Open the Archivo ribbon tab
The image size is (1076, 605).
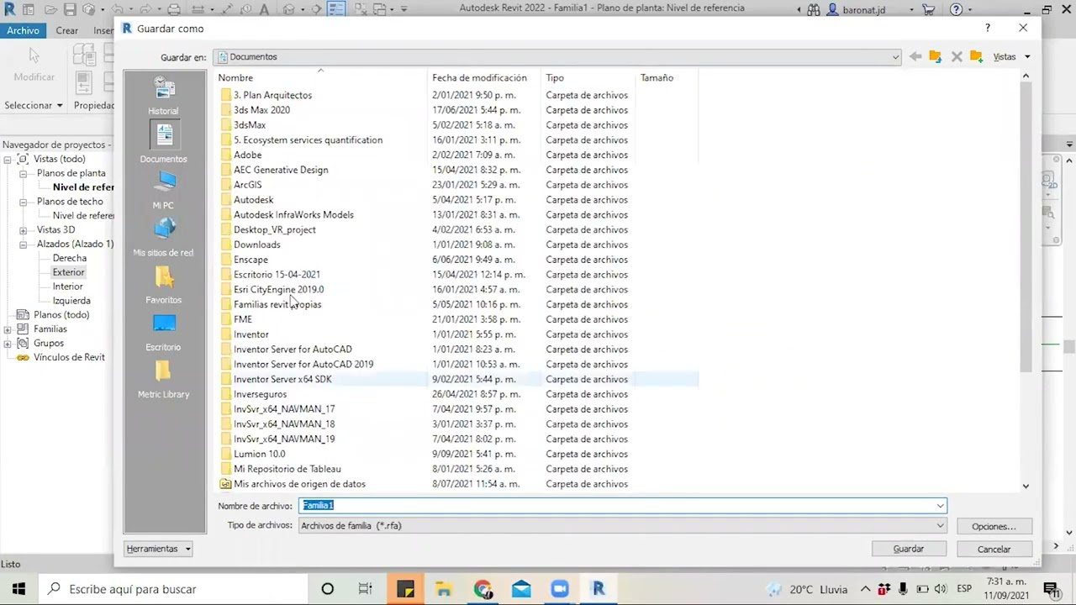(x=24, y=30)
